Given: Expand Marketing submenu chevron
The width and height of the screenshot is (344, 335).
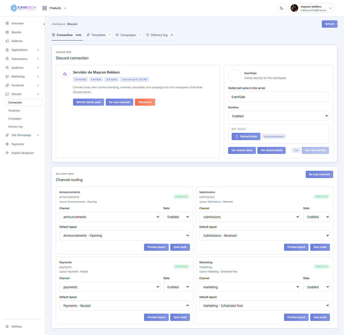Looking at the screenshot, I should [x=38, y=76].
